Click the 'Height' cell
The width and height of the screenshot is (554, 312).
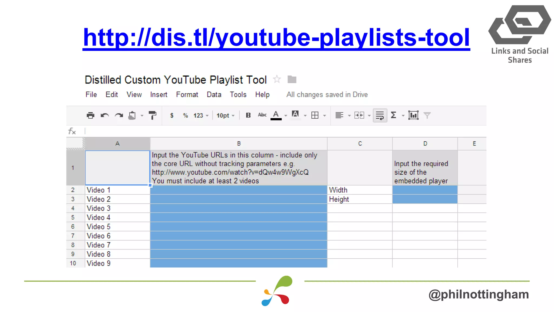(360, 199)
